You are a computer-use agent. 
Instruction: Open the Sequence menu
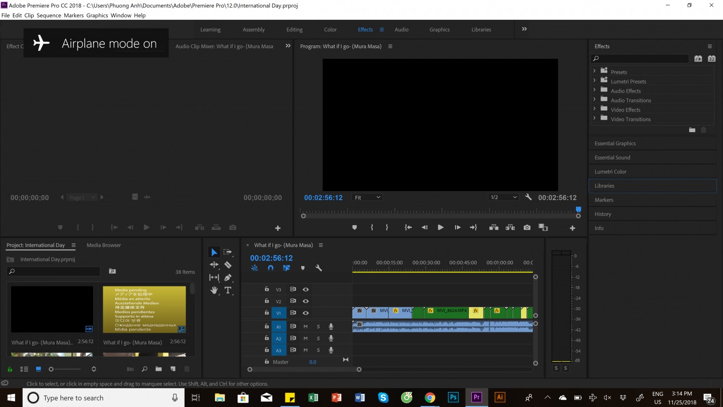(49, 15)
